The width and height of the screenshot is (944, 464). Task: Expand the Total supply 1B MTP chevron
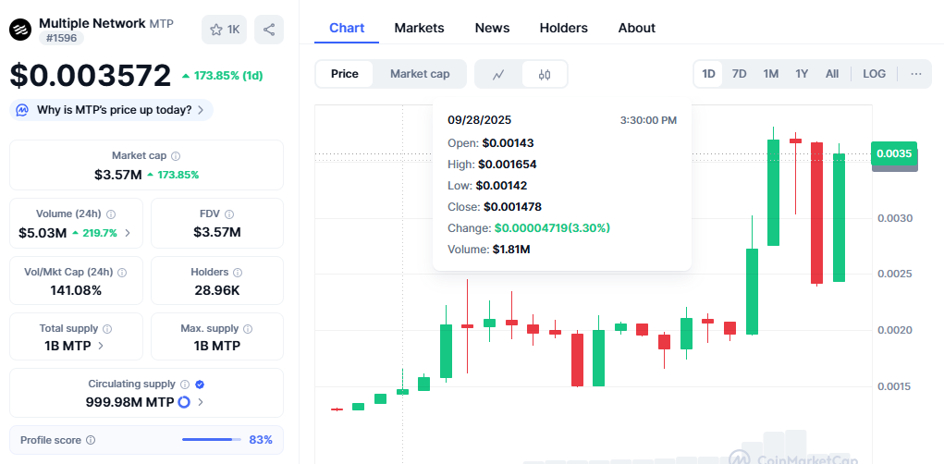(101, 346)
